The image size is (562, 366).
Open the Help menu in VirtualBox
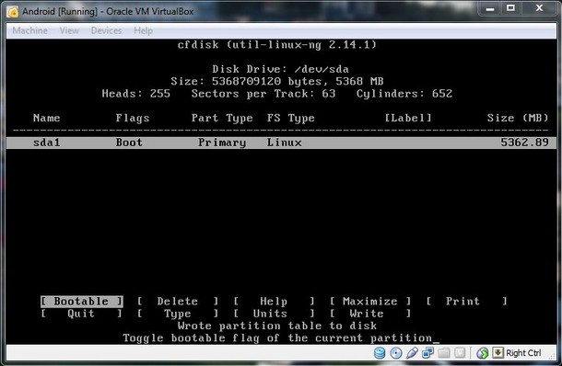tap(143, 30)
